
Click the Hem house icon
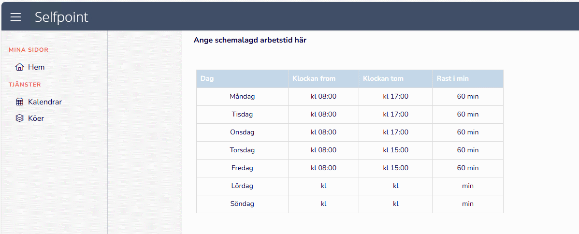(x=19, y=67)
